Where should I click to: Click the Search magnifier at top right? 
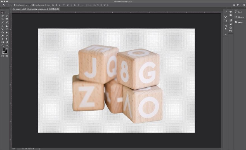234,5
